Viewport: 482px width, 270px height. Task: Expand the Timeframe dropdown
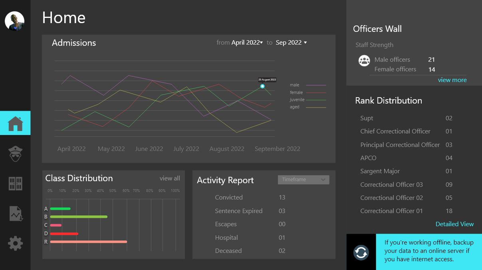coord(303,180)
